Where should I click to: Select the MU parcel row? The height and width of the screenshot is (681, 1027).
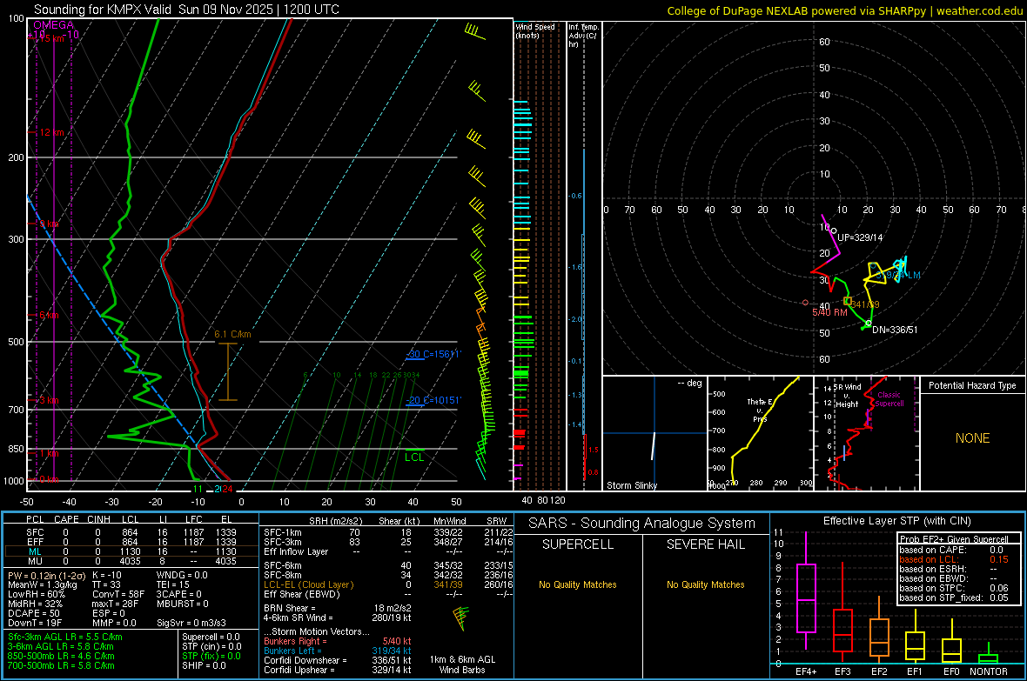tap(131, 561)
